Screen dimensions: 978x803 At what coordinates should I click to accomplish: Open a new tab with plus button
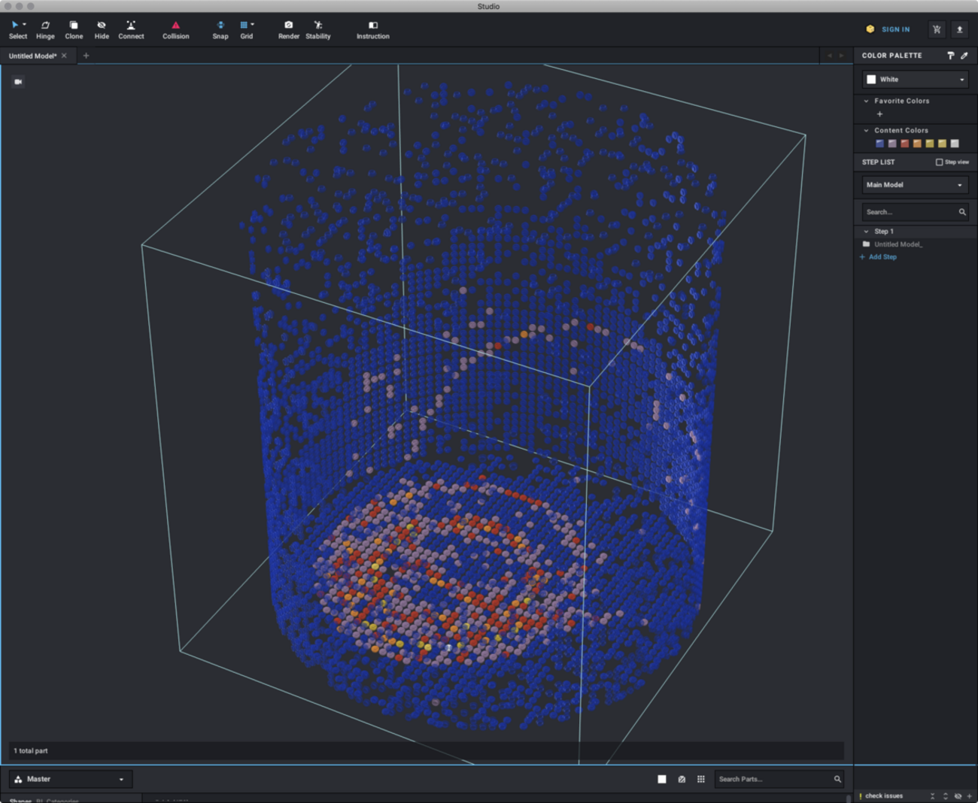click(86, 56)
